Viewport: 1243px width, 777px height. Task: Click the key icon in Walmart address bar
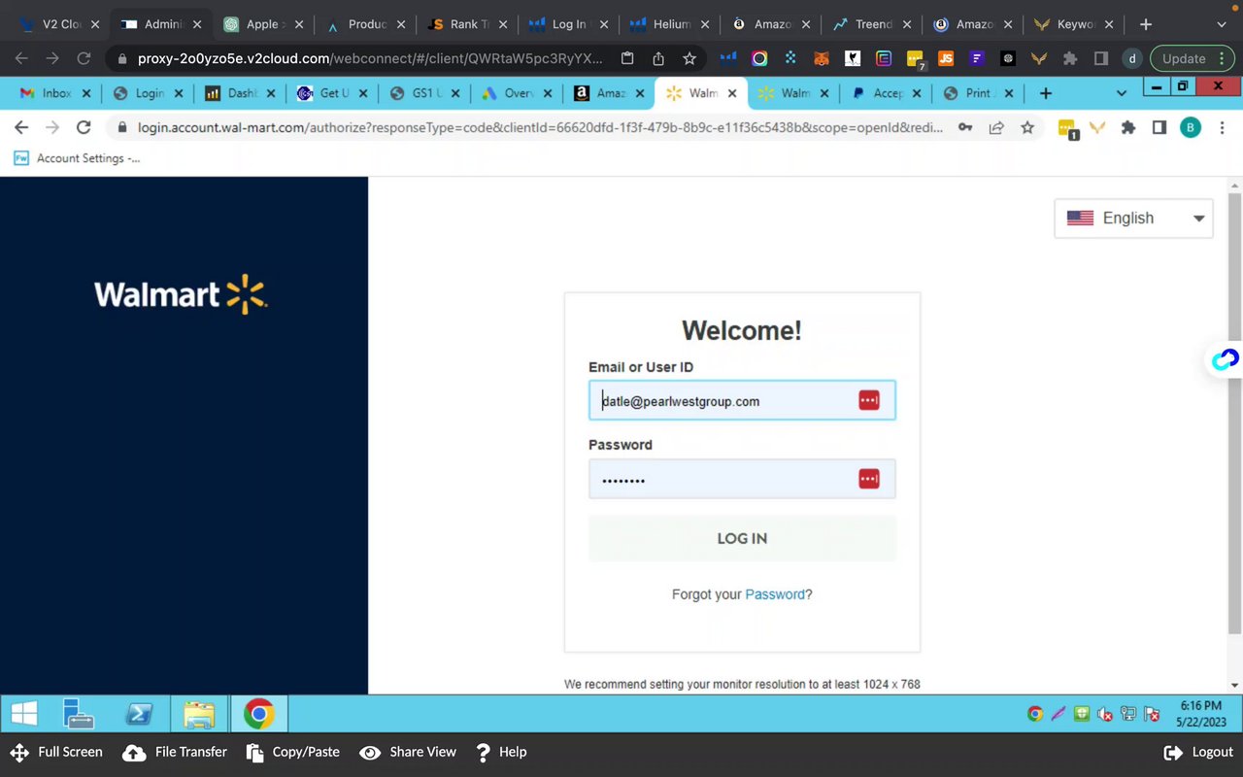[965, 127]
